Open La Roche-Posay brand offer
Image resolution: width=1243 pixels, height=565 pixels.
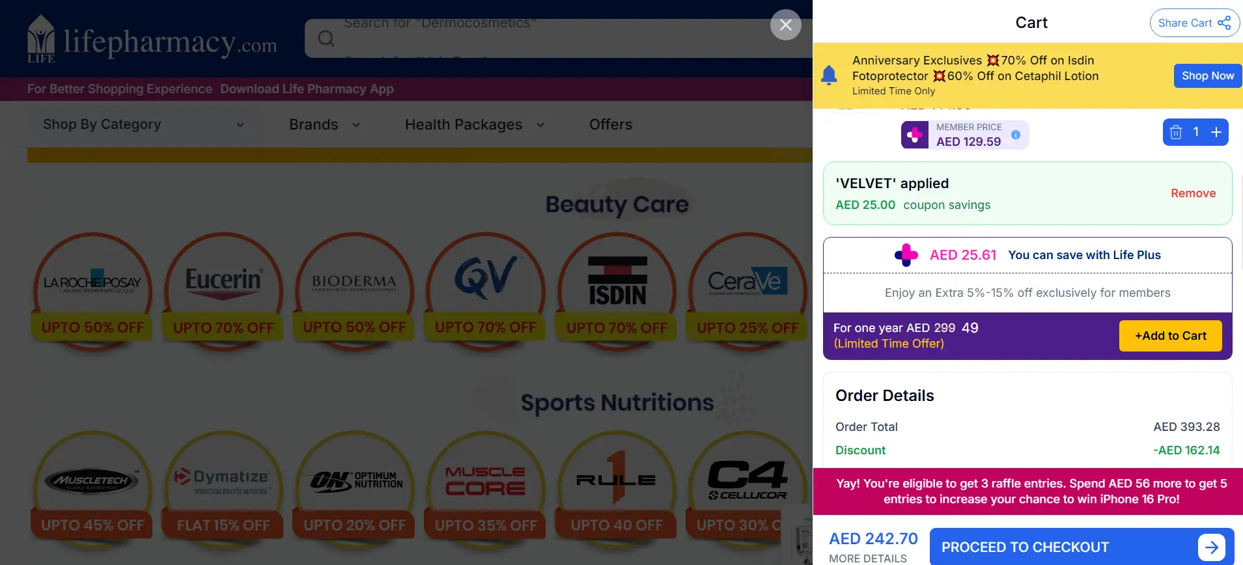92,291
